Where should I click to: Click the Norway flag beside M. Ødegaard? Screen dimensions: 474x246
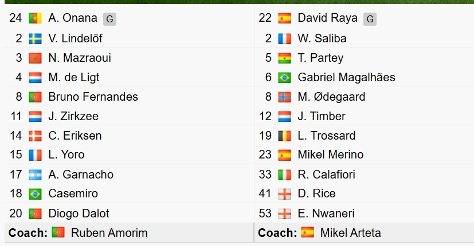pos(284,97)
